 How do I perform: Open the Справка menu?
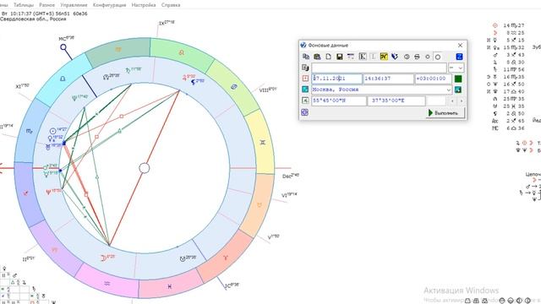click(171, 5)
